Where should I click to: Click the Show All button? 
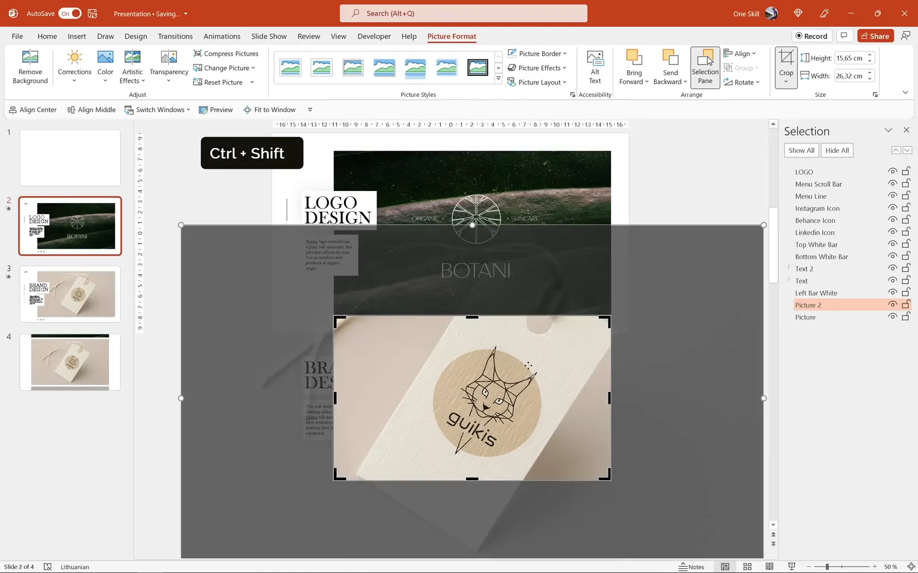point(801,150)
